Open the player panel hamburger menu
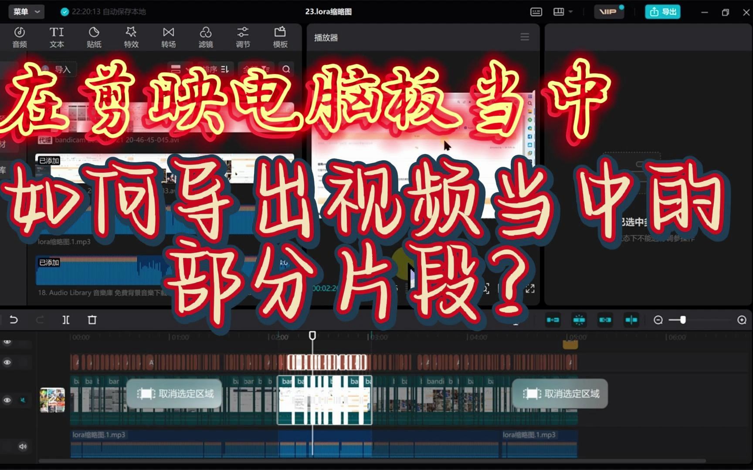The width and height of the screenshot is (753, 470). pyautogui.click(x=525, y=37)
